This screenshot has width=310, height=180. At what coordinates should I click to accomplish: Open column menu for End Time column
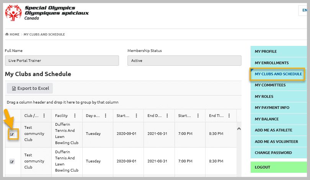tap(229, 116)
